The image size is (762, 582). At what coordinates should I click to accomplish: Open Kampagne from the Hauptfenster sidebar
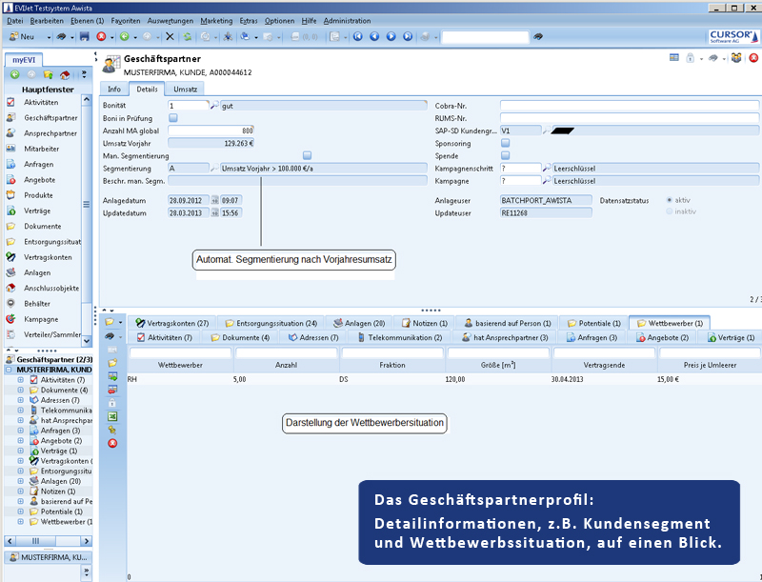41,319
